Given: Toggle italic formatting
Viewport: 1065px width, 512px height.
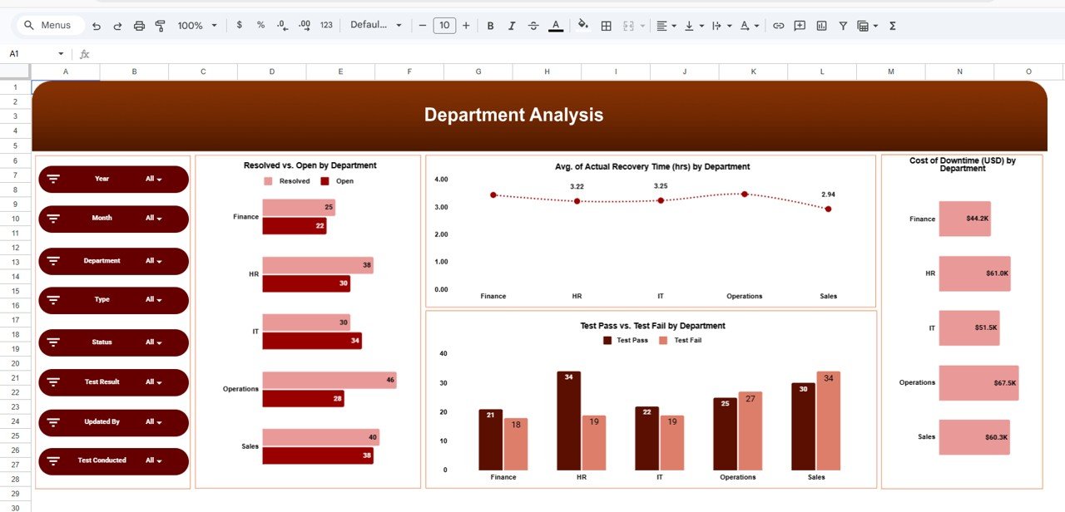Looking at the screenshot, I should coord(511,26).
